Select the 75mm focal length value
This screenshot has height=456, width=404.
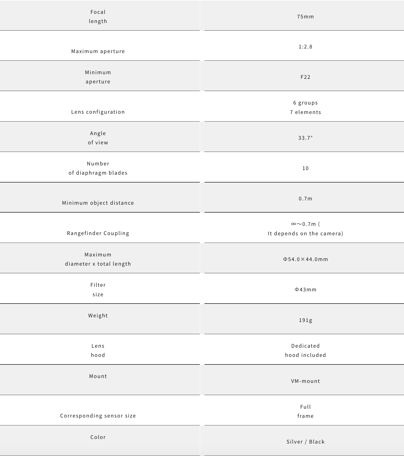(305, 17)
